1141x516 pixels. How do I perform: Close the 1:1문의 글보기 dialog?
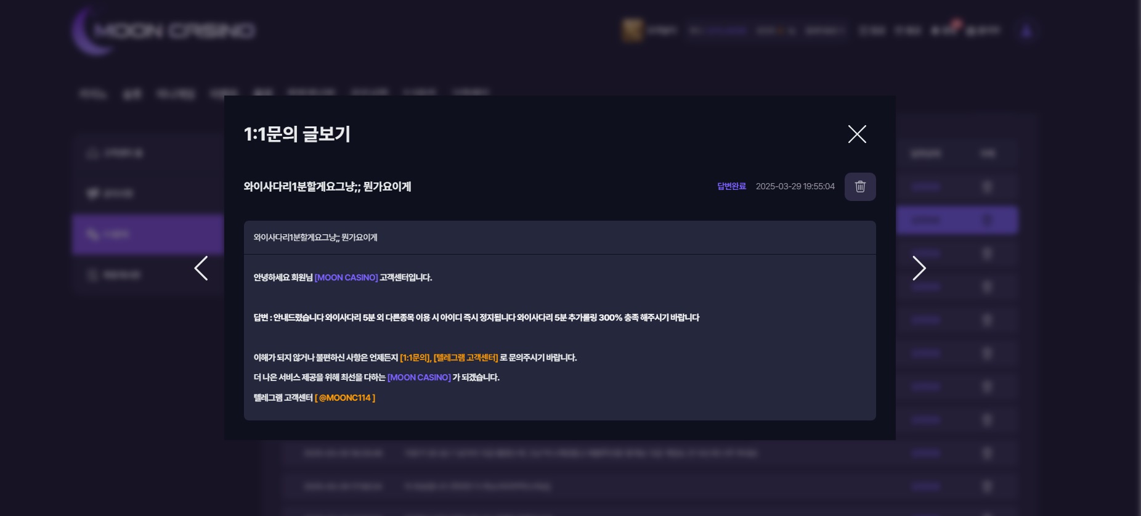(857, 134)
